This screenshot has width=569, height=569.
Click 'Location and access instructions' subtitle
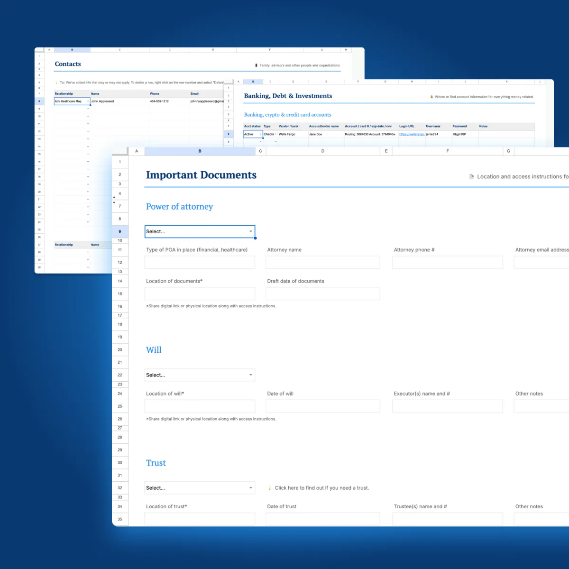point(519,176)
